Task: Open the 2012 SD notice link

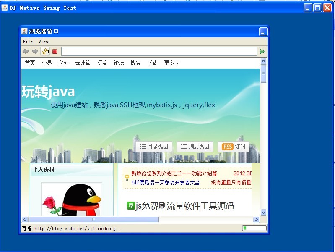Action: [x=242, y=173]
